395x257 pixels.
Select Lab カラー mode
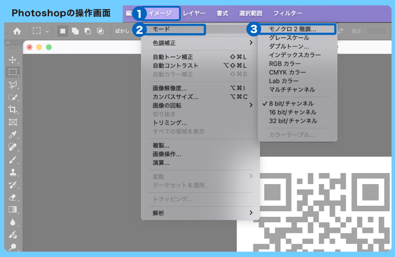point(297,81)
